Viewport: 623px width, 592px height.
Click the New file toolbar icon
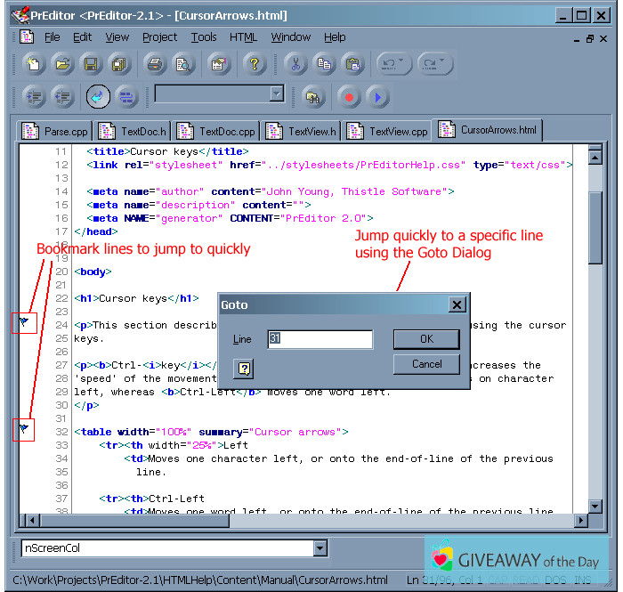pyautogui.click(x=34, y=64)
